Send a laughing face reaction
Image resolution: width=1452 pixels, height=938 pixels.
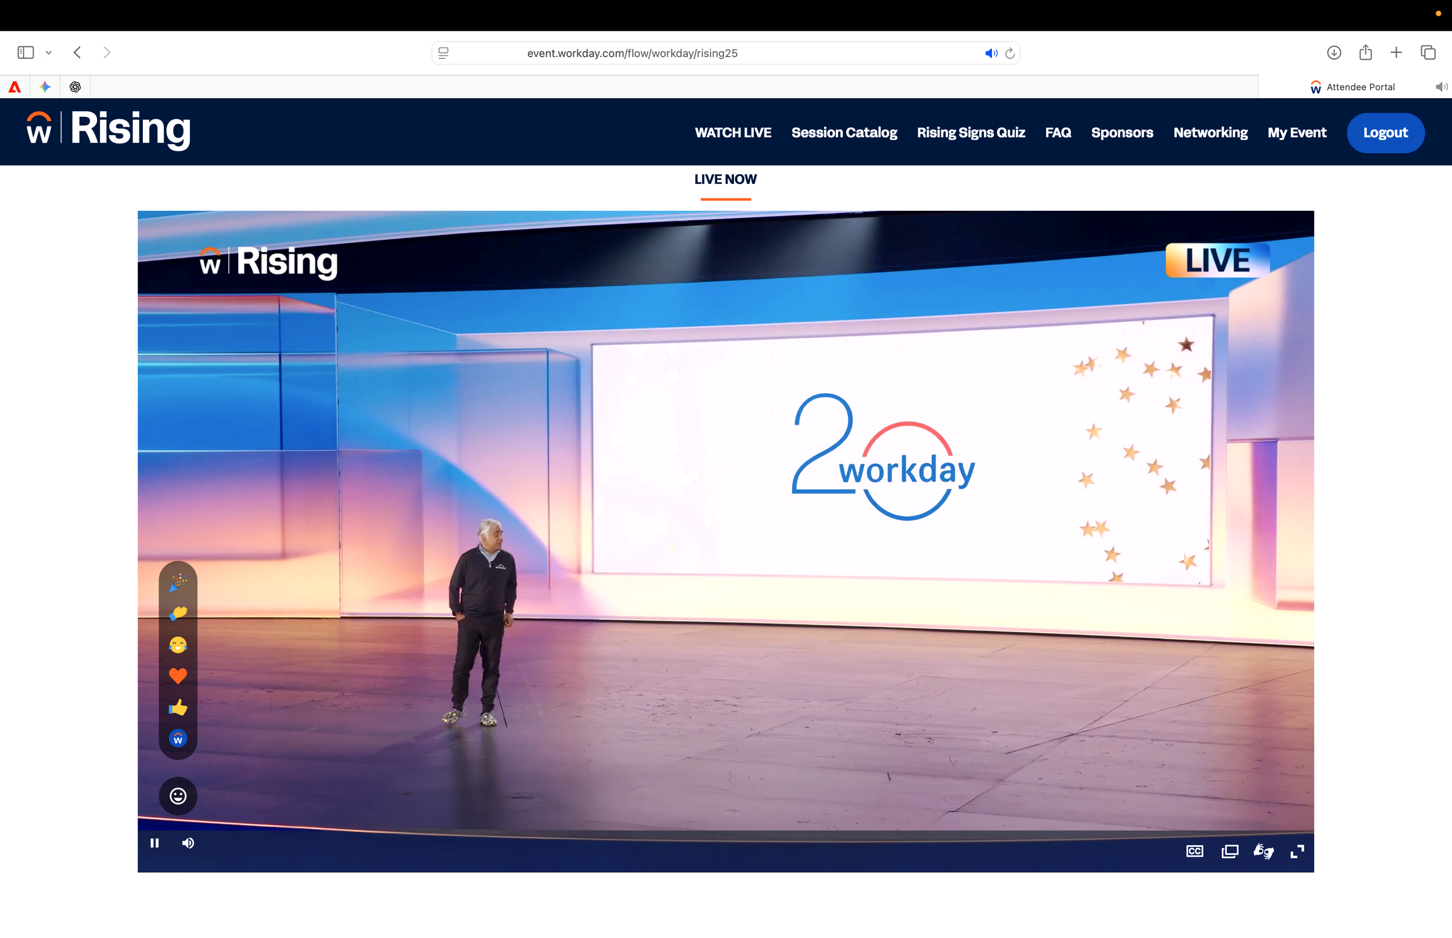(178, 644)
